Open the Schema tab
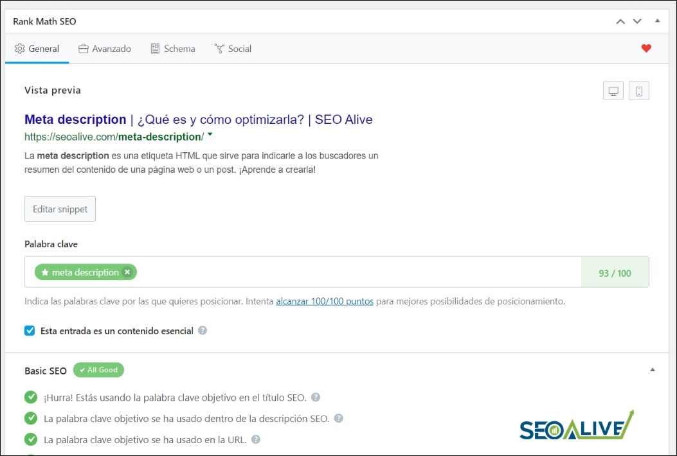 click(x=172, y=48)
